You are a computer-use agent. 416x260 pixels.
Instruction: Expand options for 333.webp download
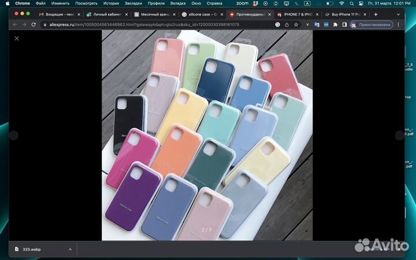click(70, 250)
